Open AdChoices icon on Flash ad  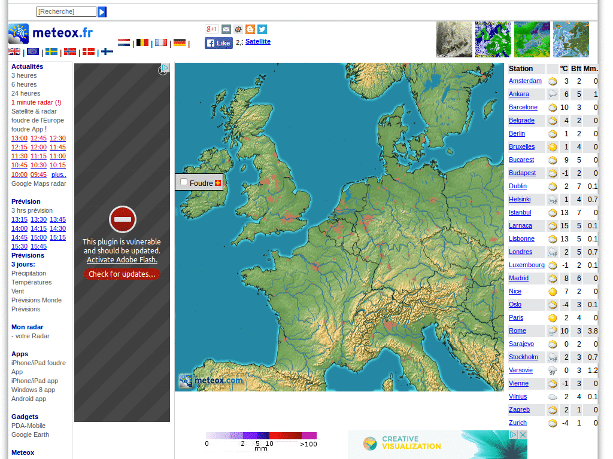click(166, 67)
